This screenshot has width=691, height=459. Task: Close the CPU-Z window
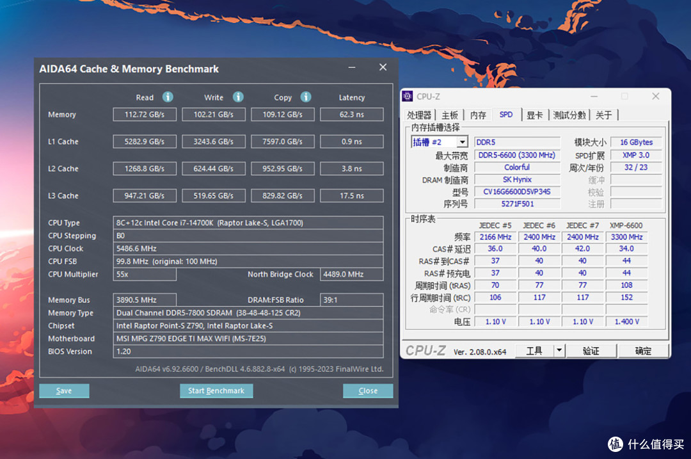[x=655, y=96]
